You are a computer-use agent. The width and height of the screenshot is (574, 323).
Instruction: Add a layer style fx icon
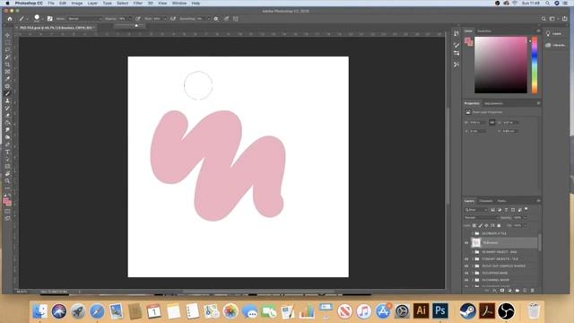tap(494, 291)
